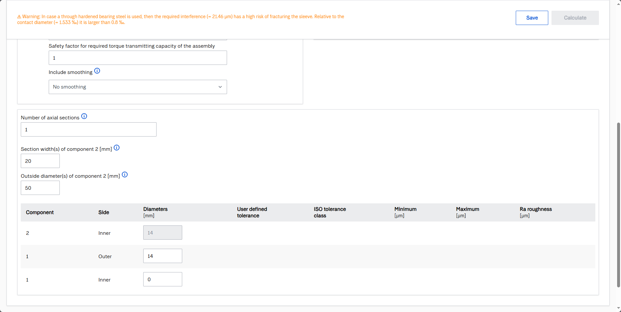Image resolution: width=621 pixels, height=312 pixels.
Task: Click the Outside diameter(s) info icon
Action: coord(125,175)
